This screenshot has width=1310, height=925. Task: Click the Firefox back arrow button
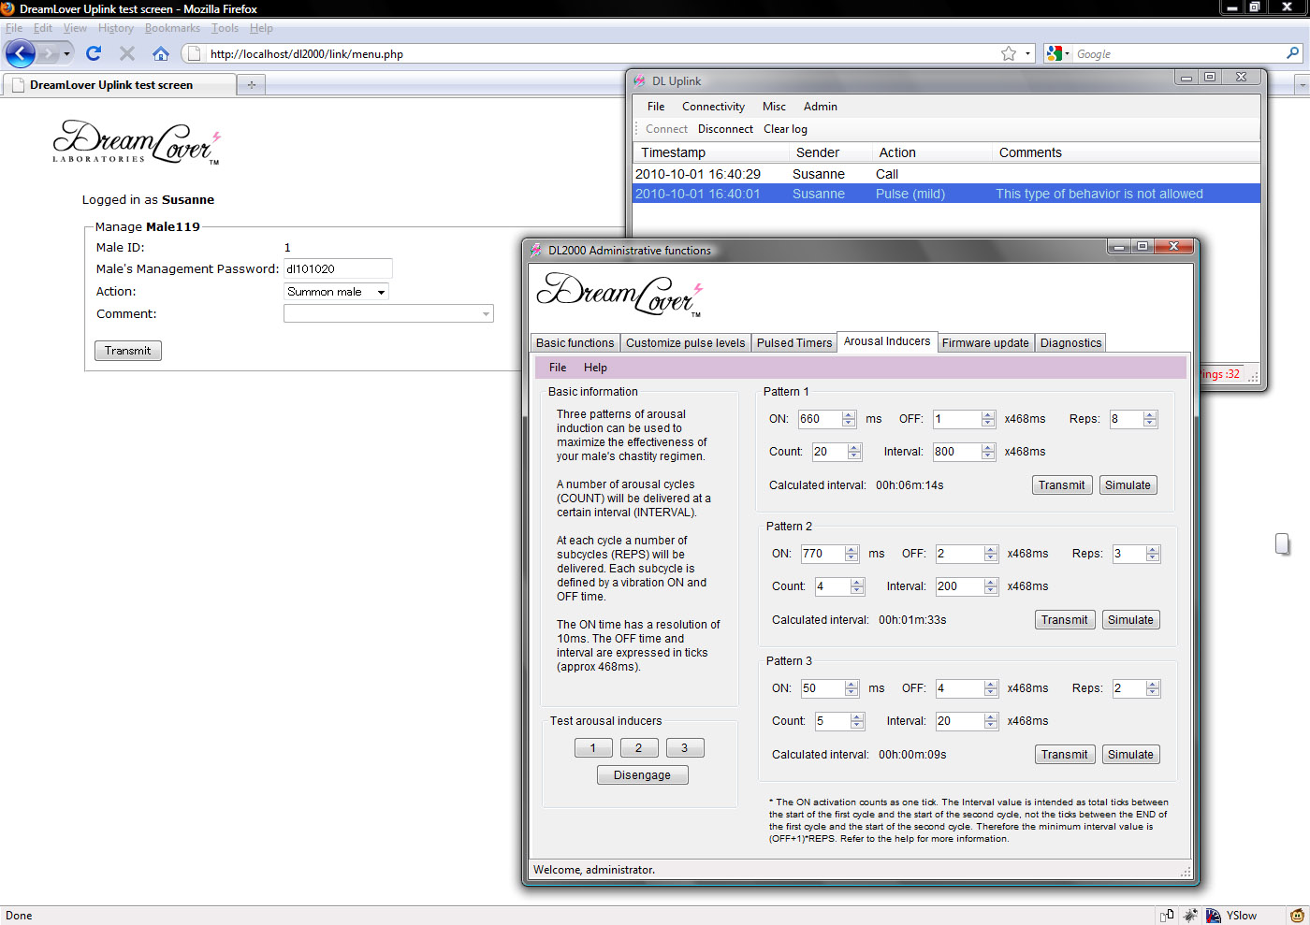[x=21, y=53]
